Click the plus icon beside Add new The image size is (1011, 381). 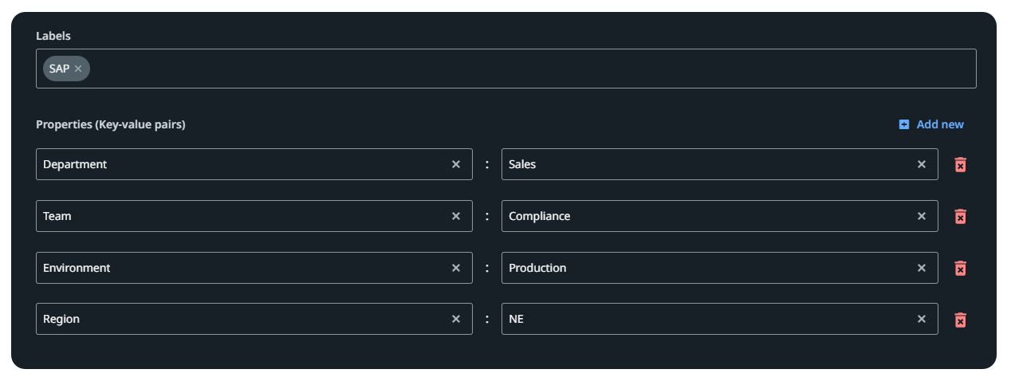[903, 124]
